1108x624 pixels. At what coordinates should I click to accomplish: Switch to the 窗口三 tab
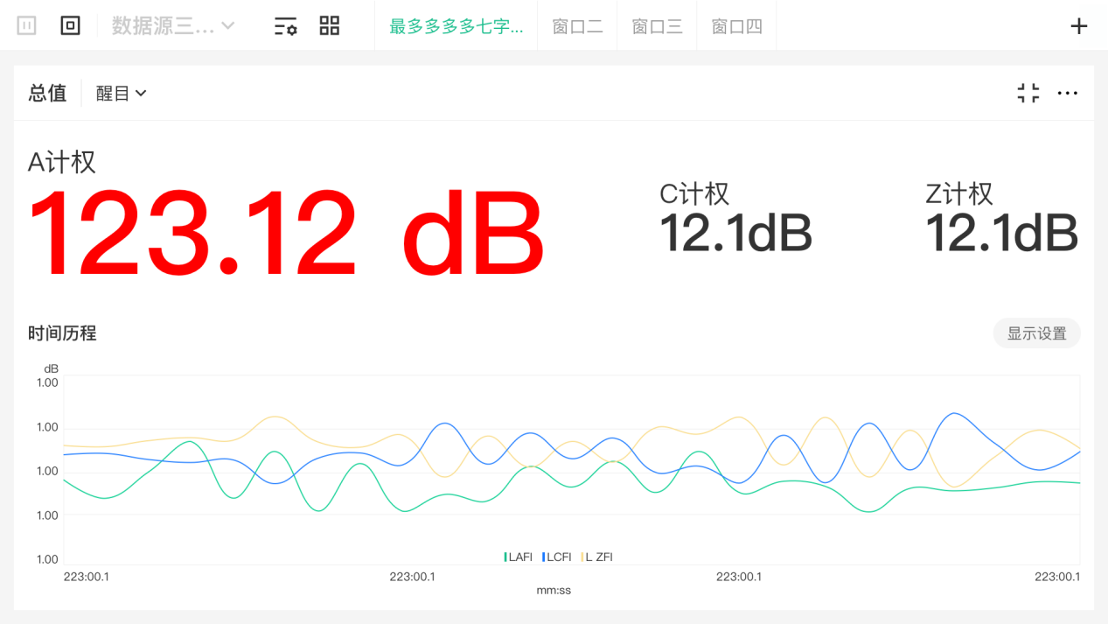click(657, 26)
